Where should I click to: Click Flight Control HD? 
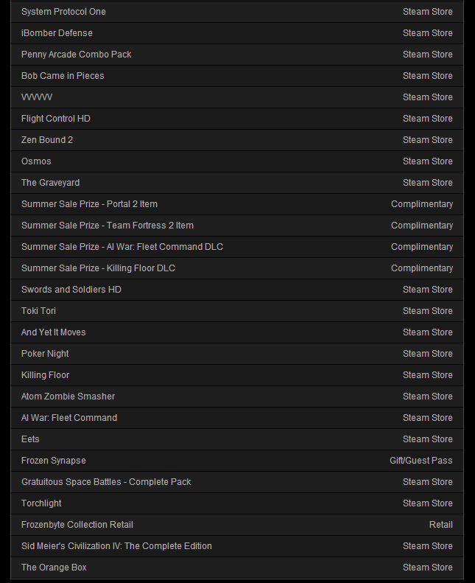pos(237,119)
